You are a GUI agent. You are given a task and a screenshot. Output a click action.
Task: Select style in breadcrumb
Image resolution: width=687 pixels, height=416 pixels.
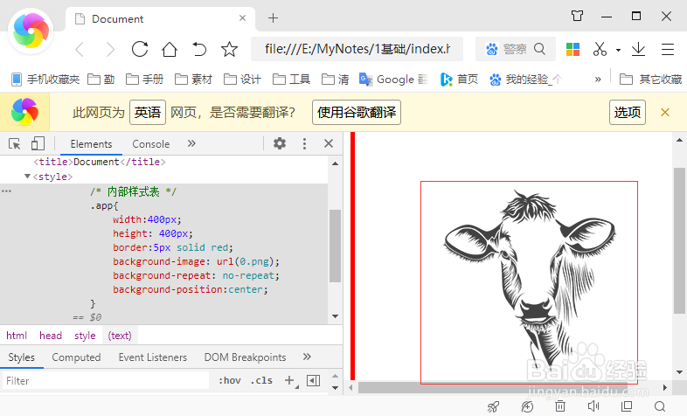click(85, 336)
